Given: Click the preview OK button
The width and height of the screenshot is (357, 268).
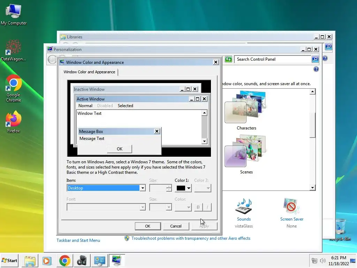Looking at the screenshot, I should pyautogui.click(x=120, y=149).
